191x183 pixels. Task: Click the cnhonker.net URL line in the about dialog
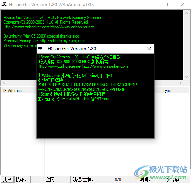(83, 66)
